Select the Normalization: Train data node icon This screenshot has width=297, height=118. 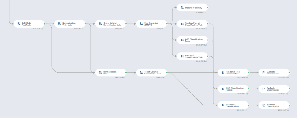click(x=60, y=24)
